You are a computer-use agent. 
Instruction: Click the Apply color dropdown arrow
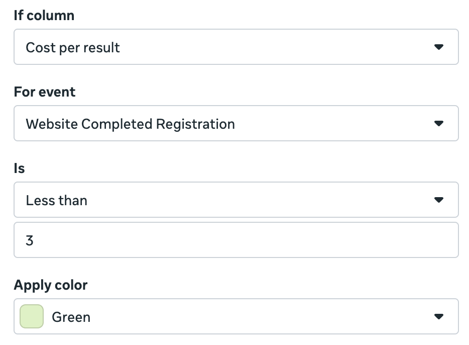[x=439, y=316]
